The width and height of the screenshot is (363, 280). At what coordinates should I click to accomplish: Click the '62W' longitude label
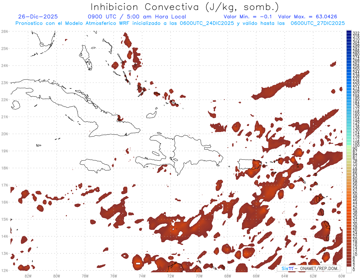click(x=313, y=275)
